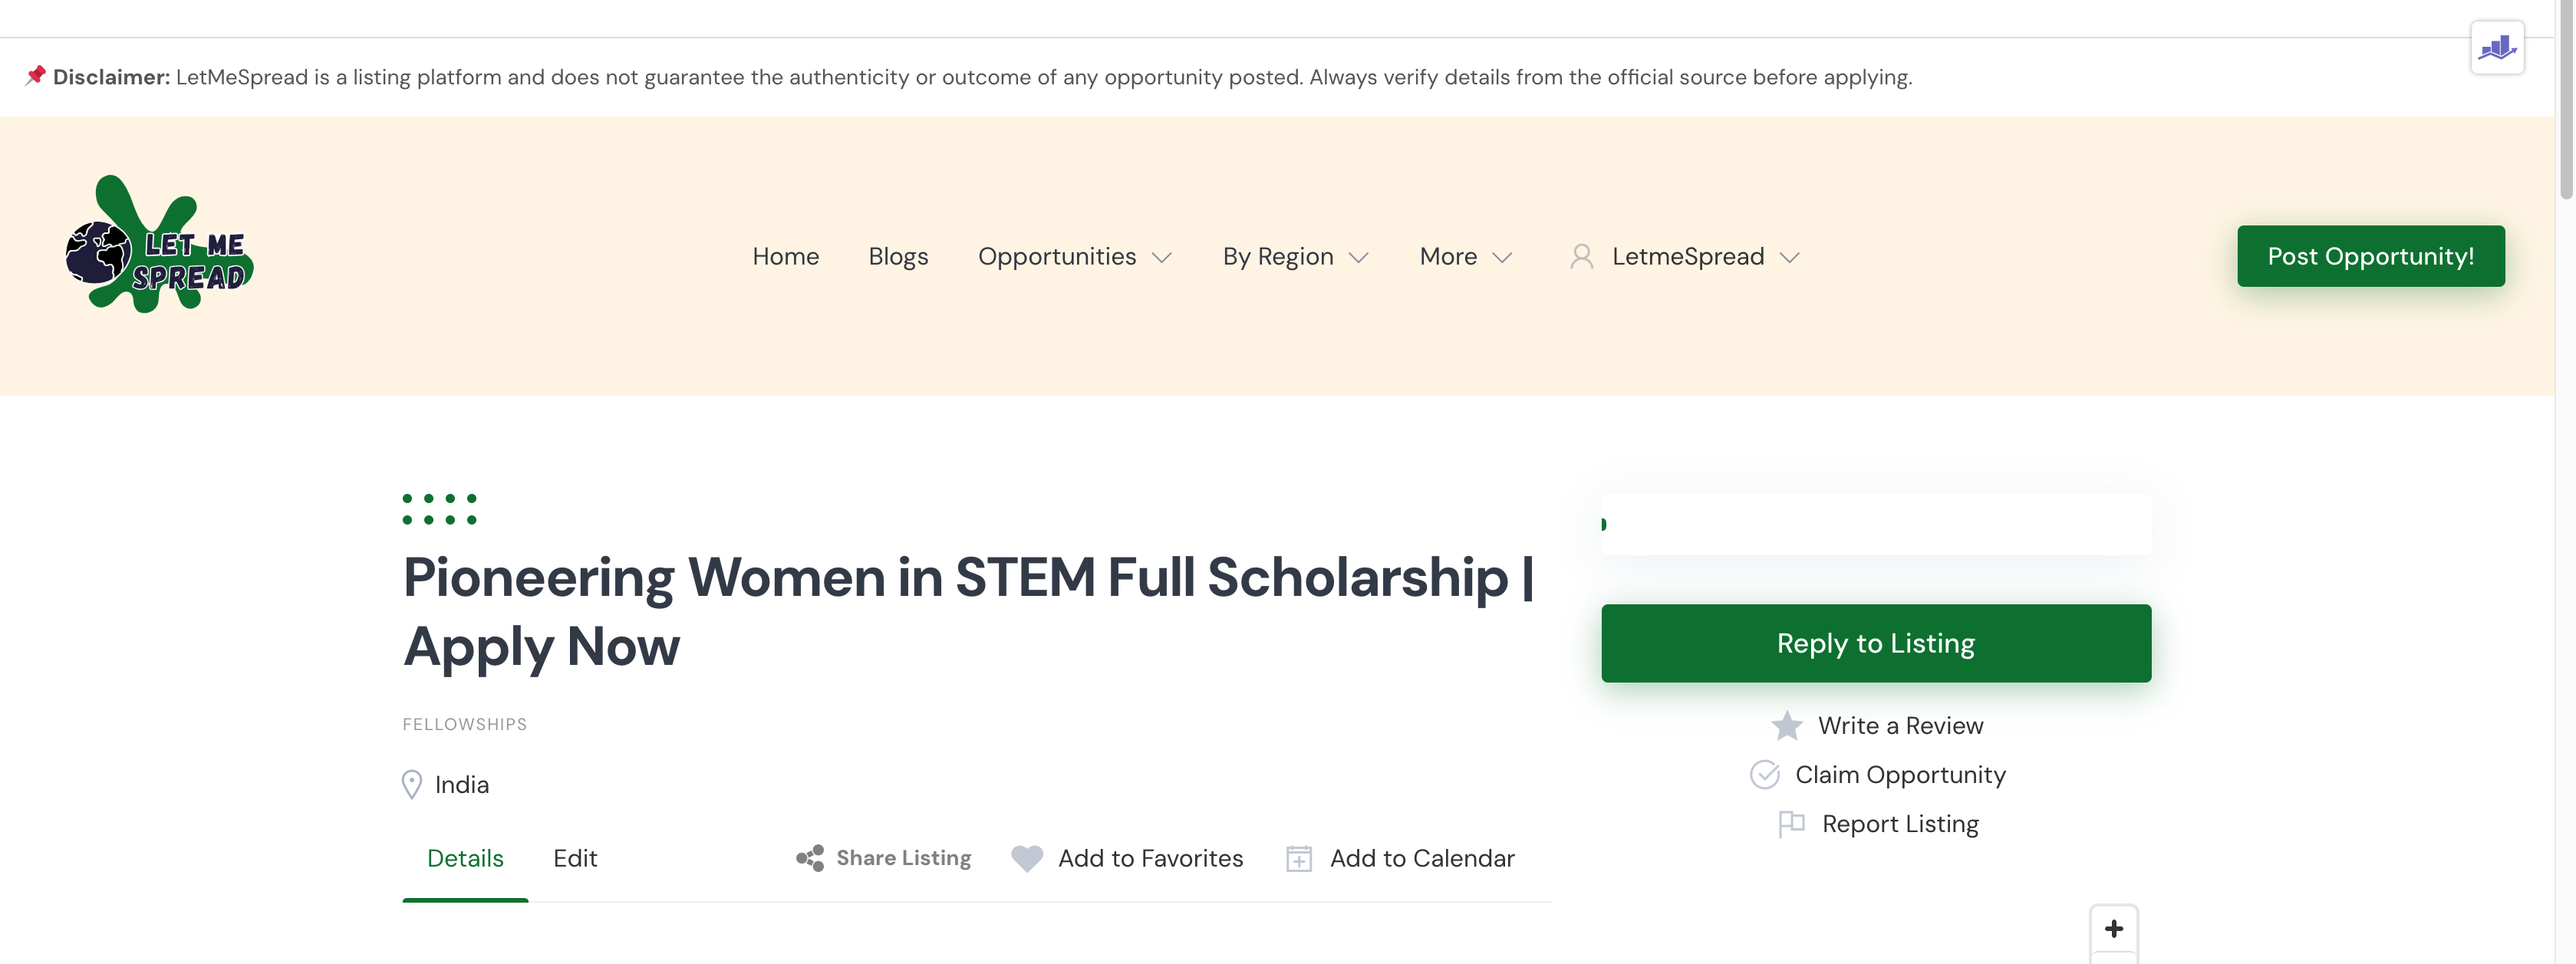Expand the By Region dropdown

coord(1296,257)
